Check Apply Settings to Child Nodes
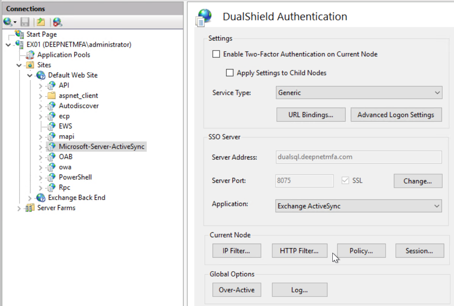454x306 pixels. [230, 73]
